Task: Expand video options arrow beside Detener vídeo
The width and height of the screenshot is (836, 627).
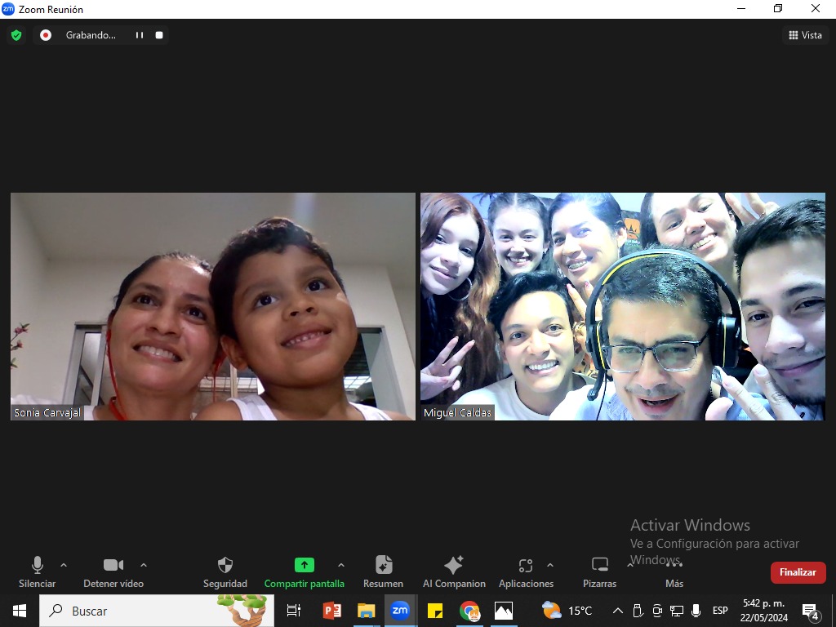Action: pyautogui.click(x=144, y=565)
